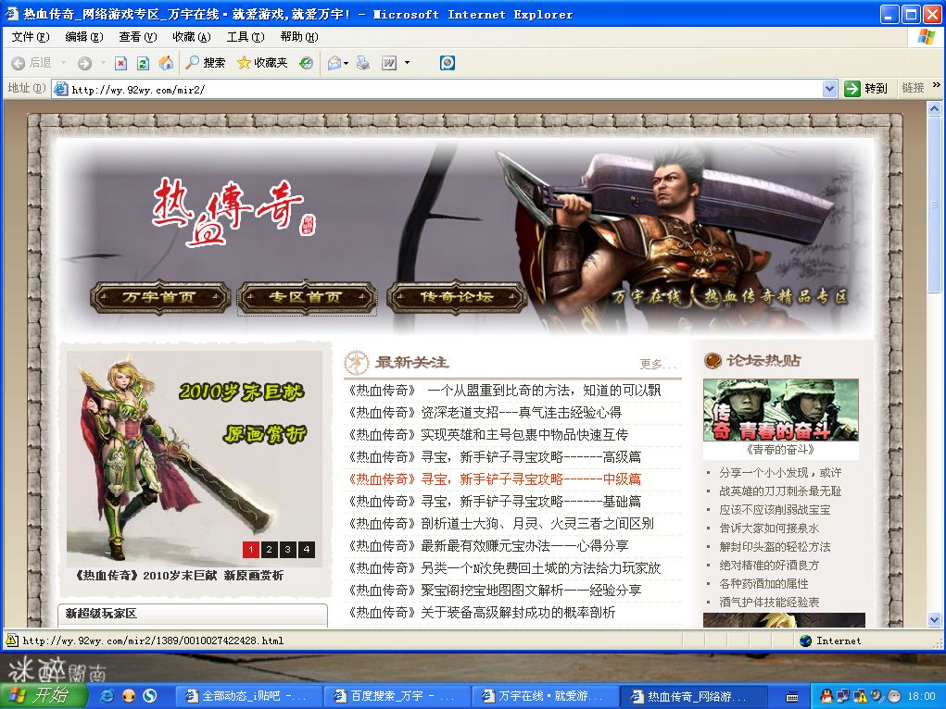
Task: Open the 青春的奋斗 forum thumbnail
Action: 781,410
